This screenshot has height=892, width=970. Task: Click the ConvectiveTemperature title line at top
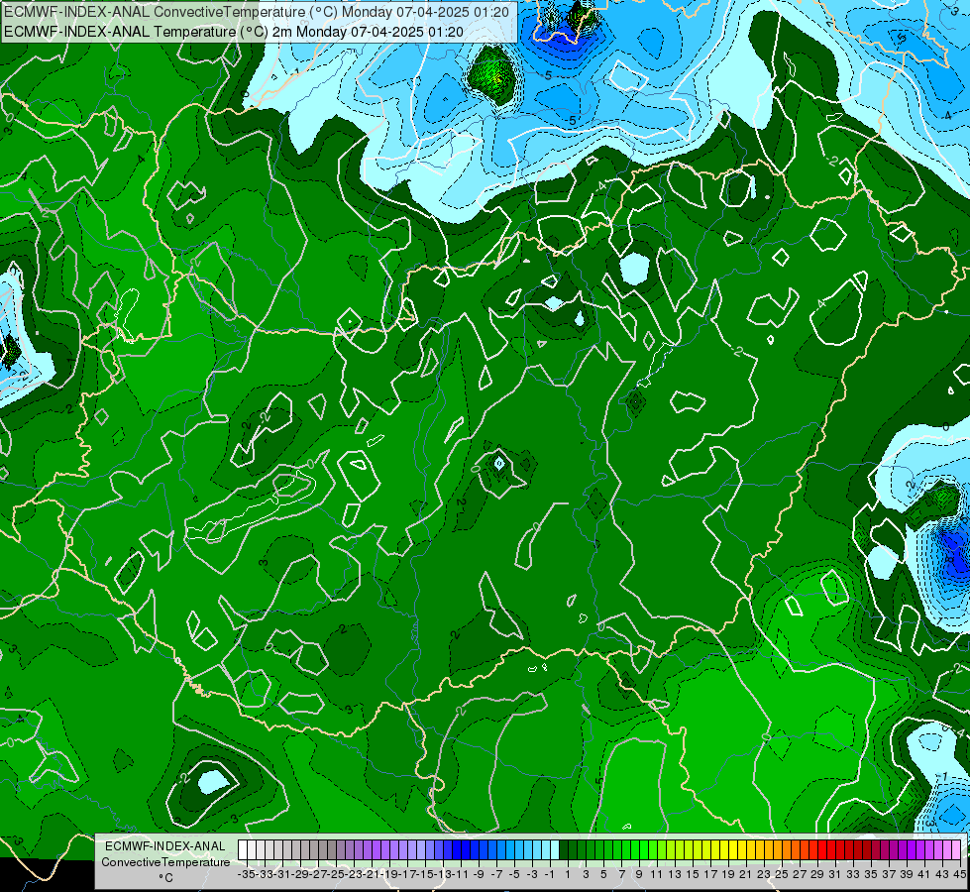(257, 12)
